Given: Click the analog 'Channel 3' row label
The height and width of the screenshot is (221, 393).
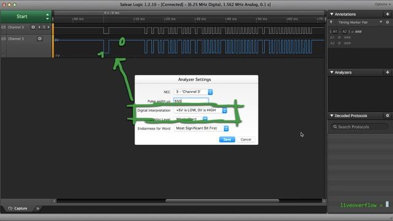Looking at the screenshot, I should [x=16, y=39].
